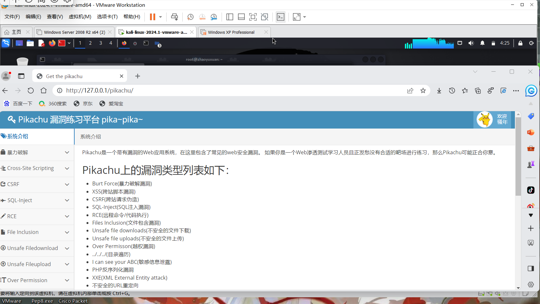Open a new browser tab with plus
Viewport: 540px width, 304px height.
pos(138,76)
